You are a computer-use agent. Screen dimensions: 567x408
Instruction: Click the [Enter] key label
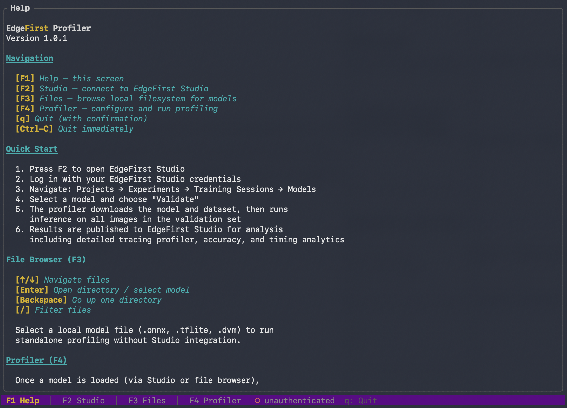pyautogui.click(x=32, y=290)
